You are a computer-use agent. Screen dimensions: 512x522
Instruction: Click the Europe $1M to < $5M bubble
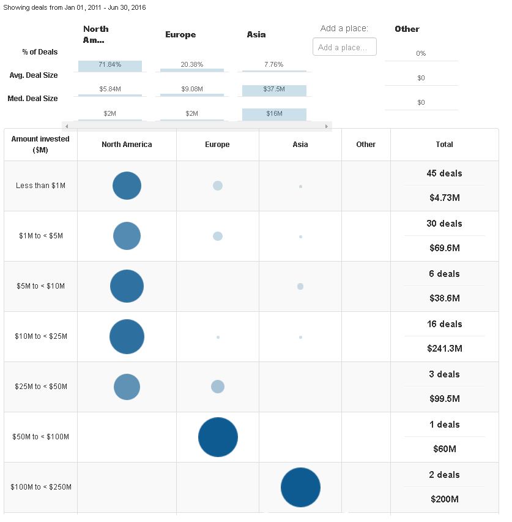[x=218, y=236]
